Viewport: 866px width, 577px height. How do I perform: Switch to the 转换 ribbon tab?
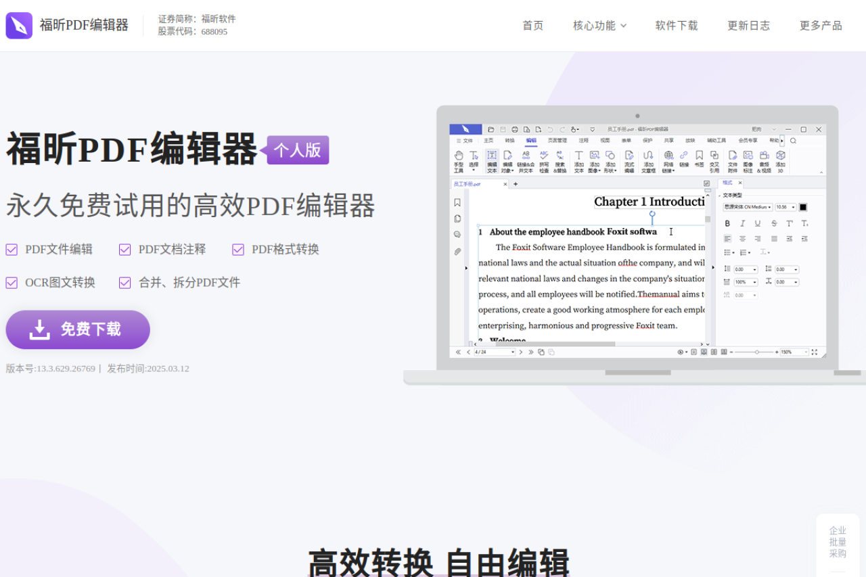tap(509, 141)
